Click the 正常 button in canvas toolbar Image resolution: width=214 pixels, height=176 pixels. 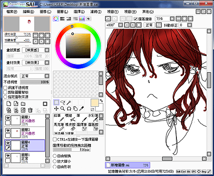[x=149, y=25]
